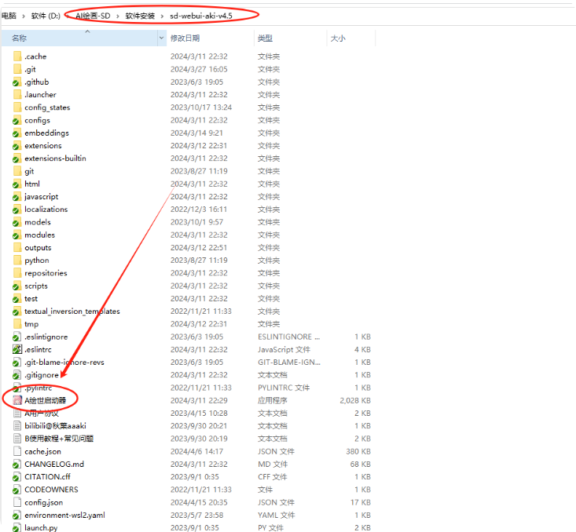Click the cache.json file icon
This screenshot has height=532, width=576.
(17, 452)
